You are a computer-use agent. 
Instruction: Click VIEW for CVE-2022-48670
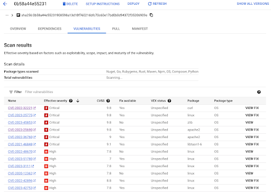click(x=249, y=151)
